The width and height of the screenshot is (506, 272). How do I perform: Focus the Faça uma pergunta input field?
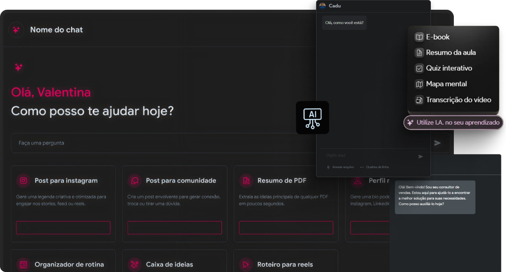pyautogui.click(x=156, y=143)
